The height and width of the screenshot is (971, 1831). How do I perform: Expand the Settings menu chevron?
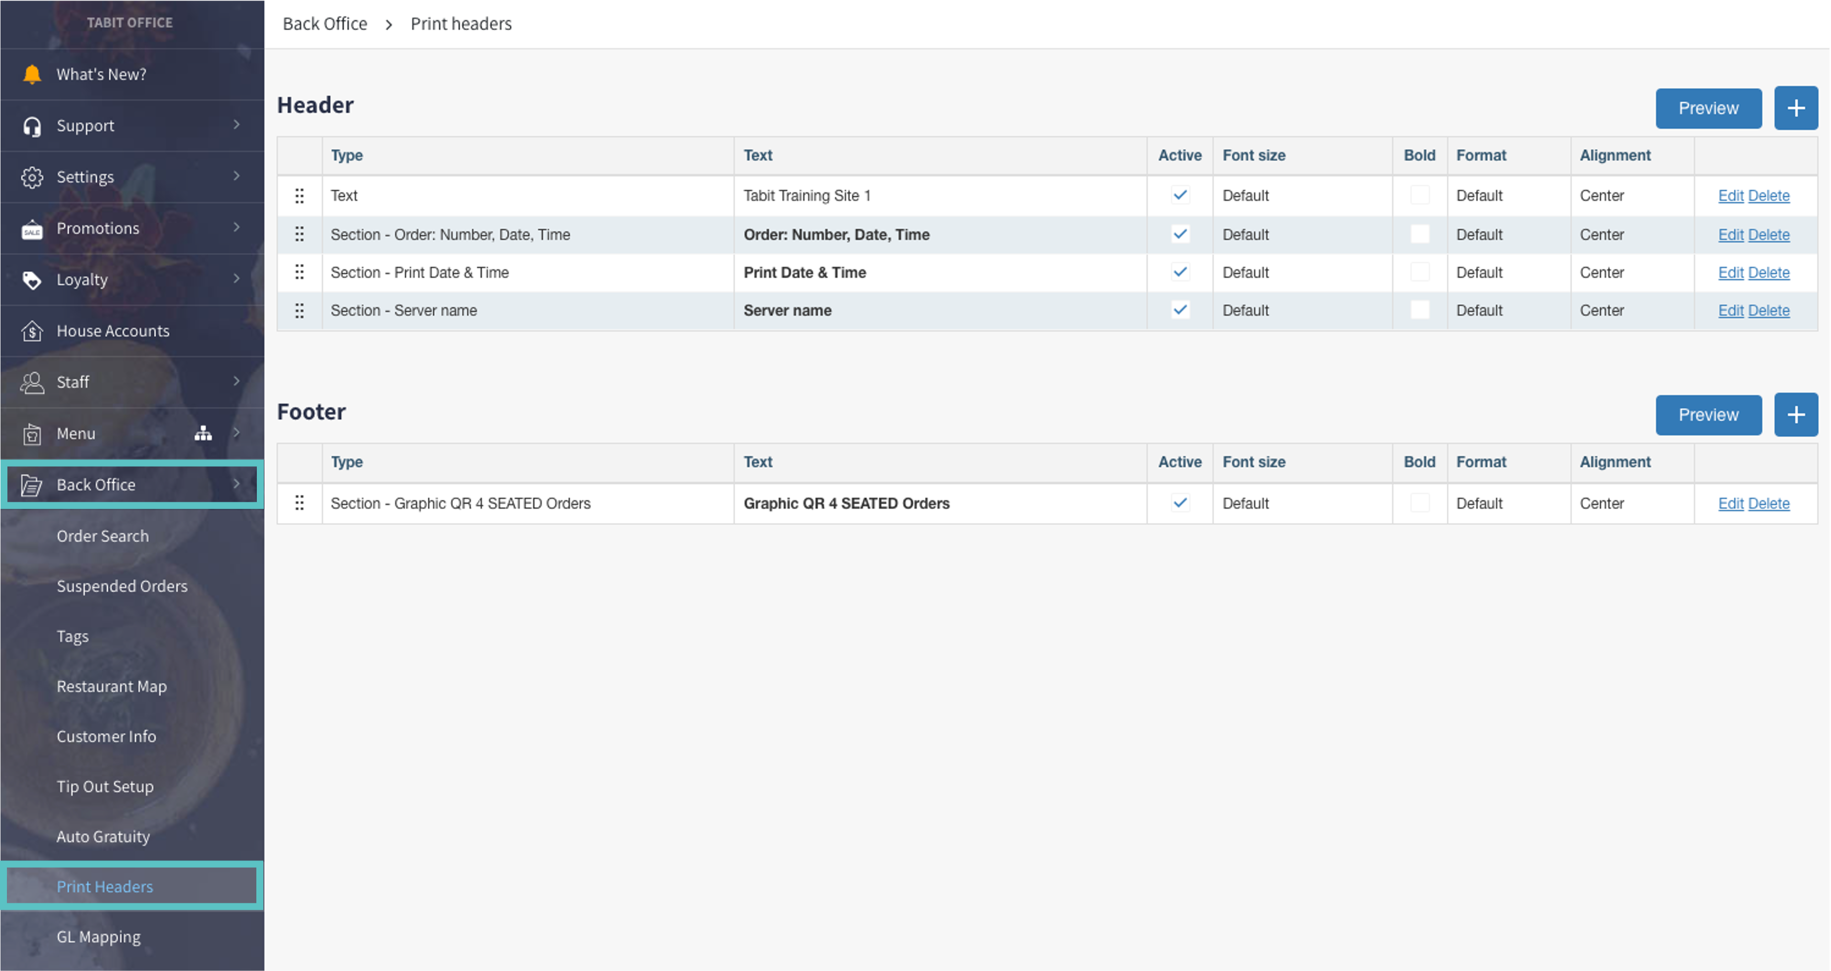[237, 175]
